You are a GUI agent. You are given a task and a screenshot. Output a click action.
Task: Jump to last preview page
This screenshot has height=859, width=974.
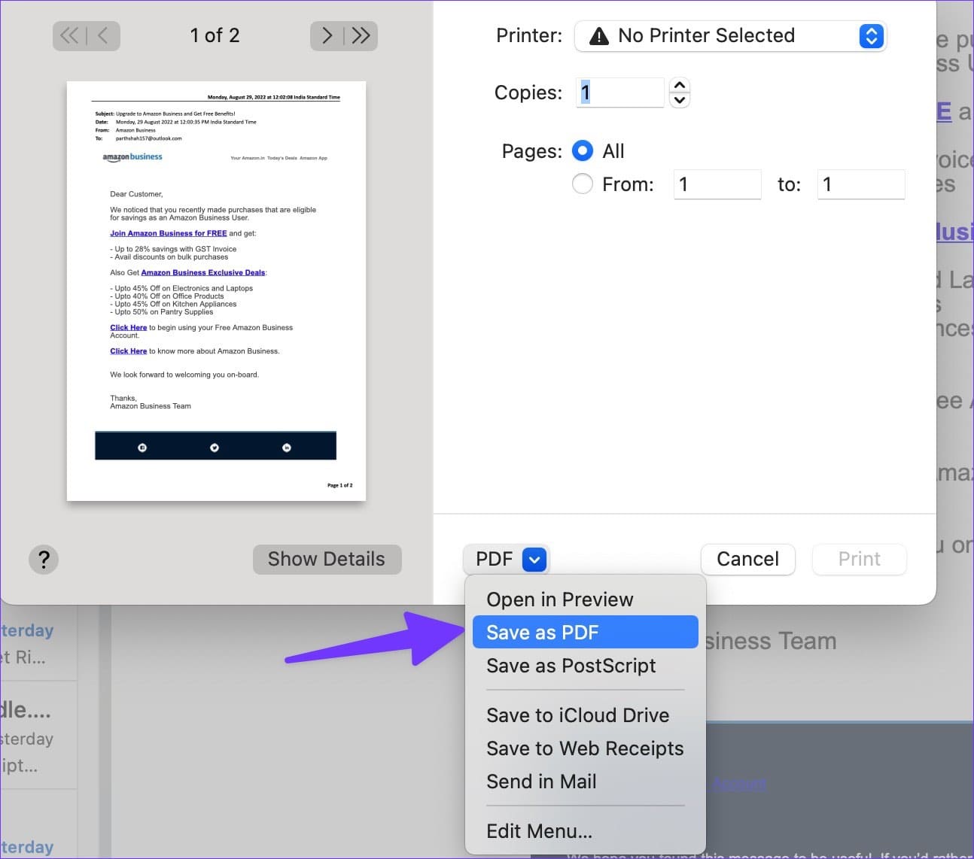(x=361, y=35)
